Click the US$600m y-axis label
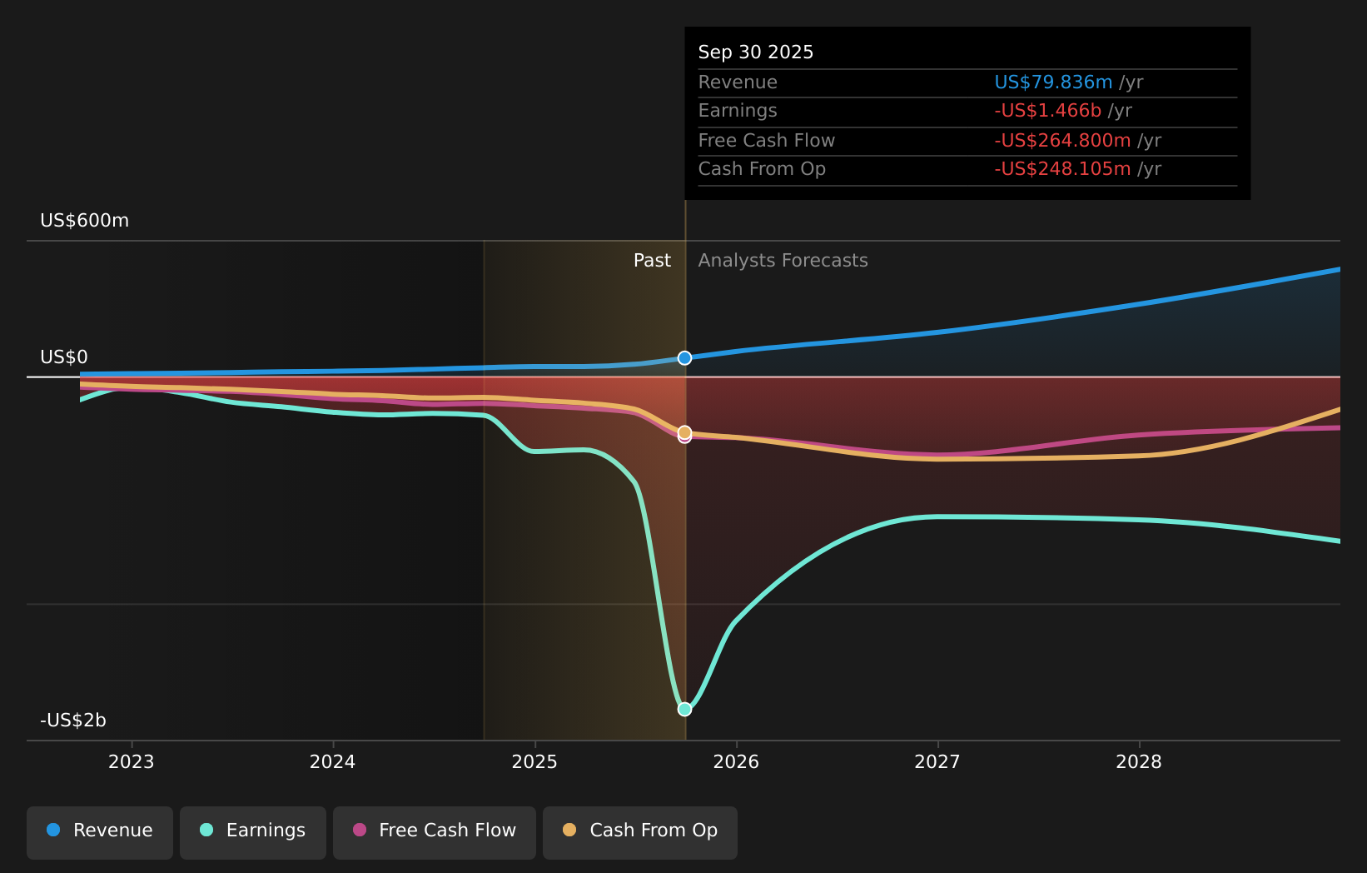1367x873 pixels. pos(85,221)
